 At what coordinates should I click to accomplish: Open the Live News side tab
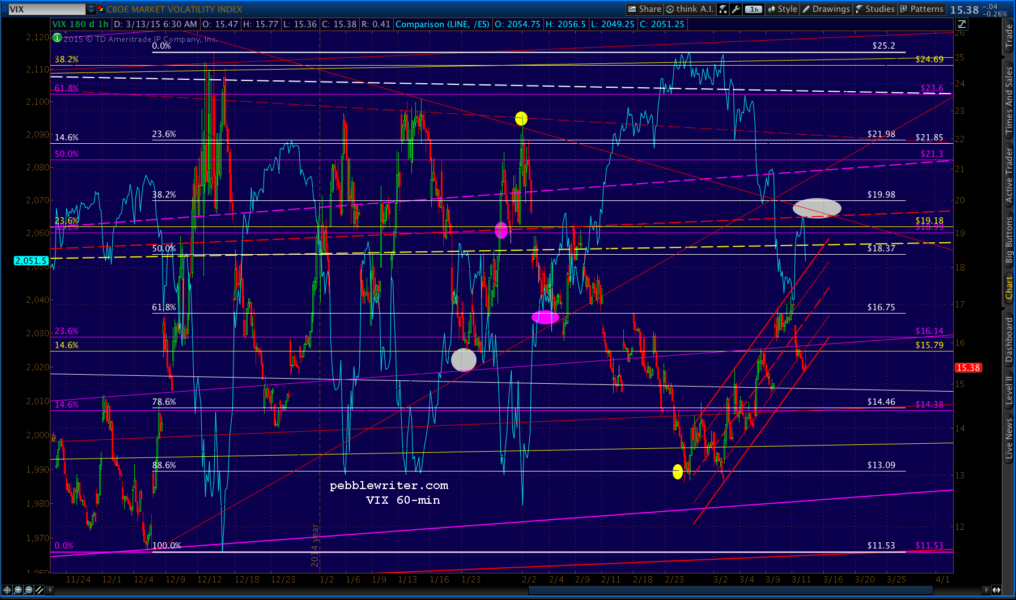point(1009,438)
